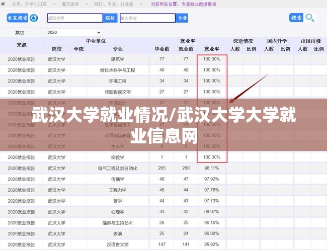Viewport: 327px width, 250px height.
Task: Open the 升学小口袋 breadcrumb link
Action: tap(36, 4)
